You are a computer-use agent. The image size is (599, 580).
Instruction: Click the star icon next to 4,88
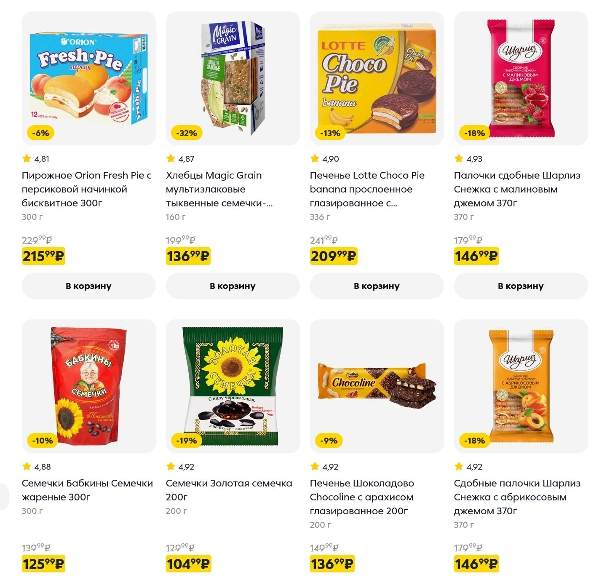(27, 466)
